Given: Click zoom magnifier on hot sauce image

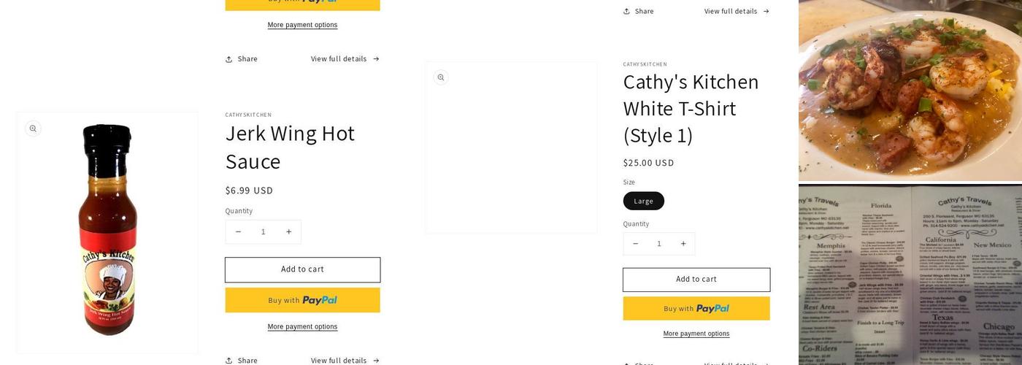Looking at the screenshot, I should (x=33, y=128).
